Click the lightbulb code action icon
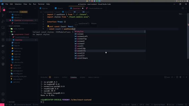 (48, 26)
